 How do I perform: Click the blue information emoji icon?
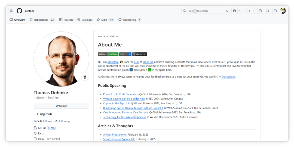coord(131,70)
